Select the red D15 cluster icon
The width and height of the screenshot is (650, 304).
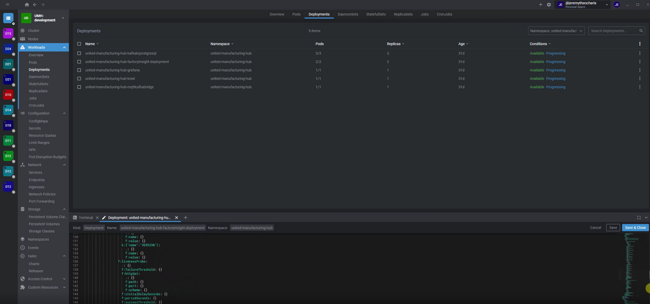coord(8,95)
